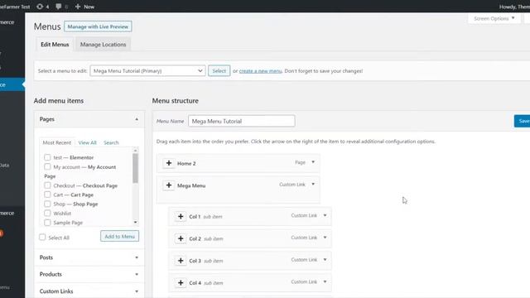Click the Mega Menu item title
The image size is (530, 298).
(x=191, y=185)
